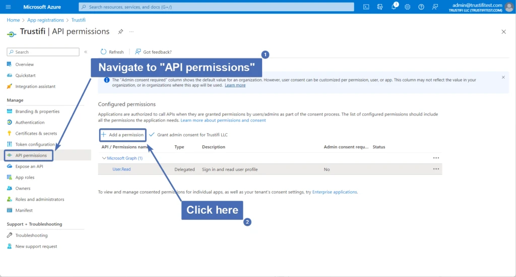Open Overview in the sidebar

24,64
